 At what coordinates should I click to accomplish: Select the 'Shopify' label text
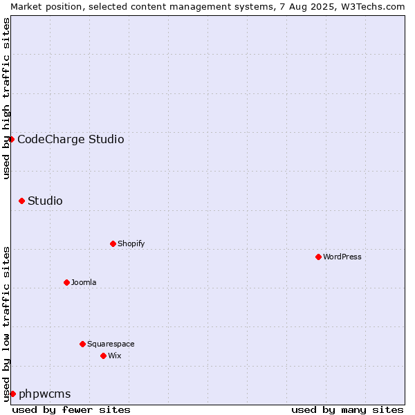[x=131, y=243]
